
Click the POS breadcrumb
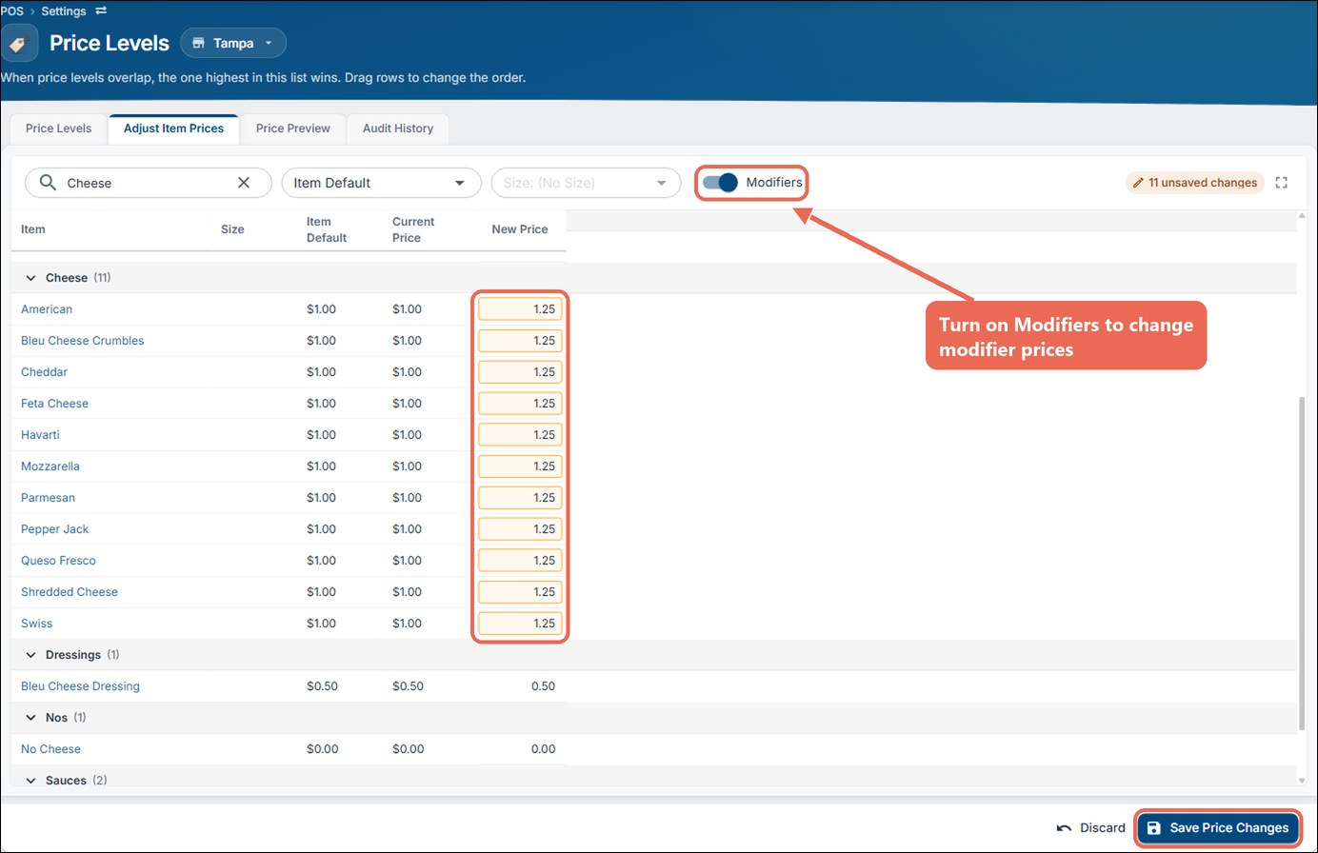[x=12, y=11]
